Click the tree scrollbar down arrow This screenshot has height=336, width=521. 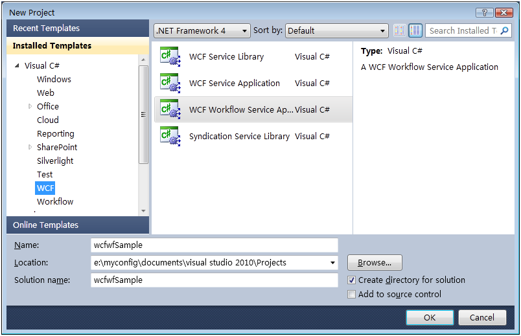click(x=143, y=211)
